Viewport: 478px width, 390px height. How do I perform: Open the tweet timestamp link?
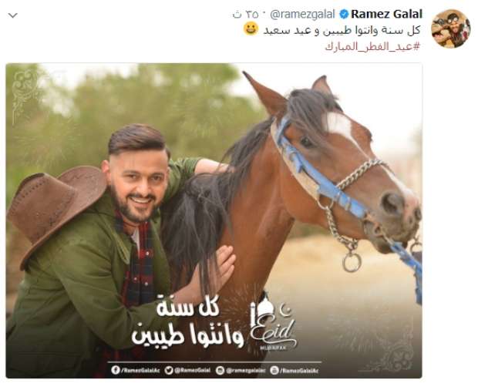[245, 15]
